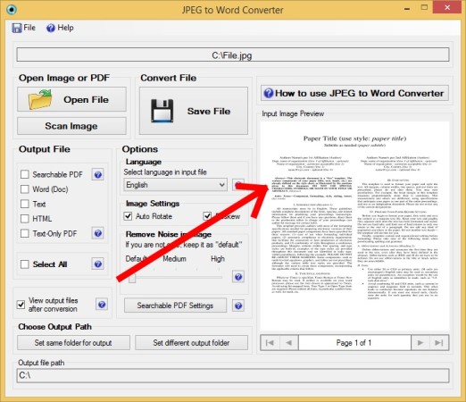
Task: Click the Save File button
Action: [x=194, y=111]
